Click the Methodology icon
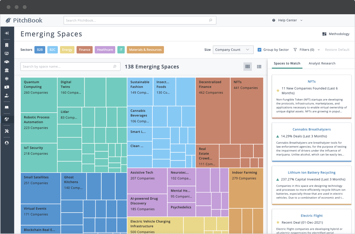This screenshot has height=234, width=355. [x=324, y=34]
